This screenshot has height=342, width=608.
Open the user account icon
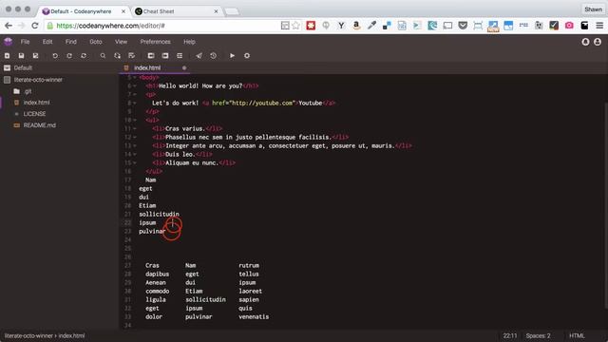598,42
